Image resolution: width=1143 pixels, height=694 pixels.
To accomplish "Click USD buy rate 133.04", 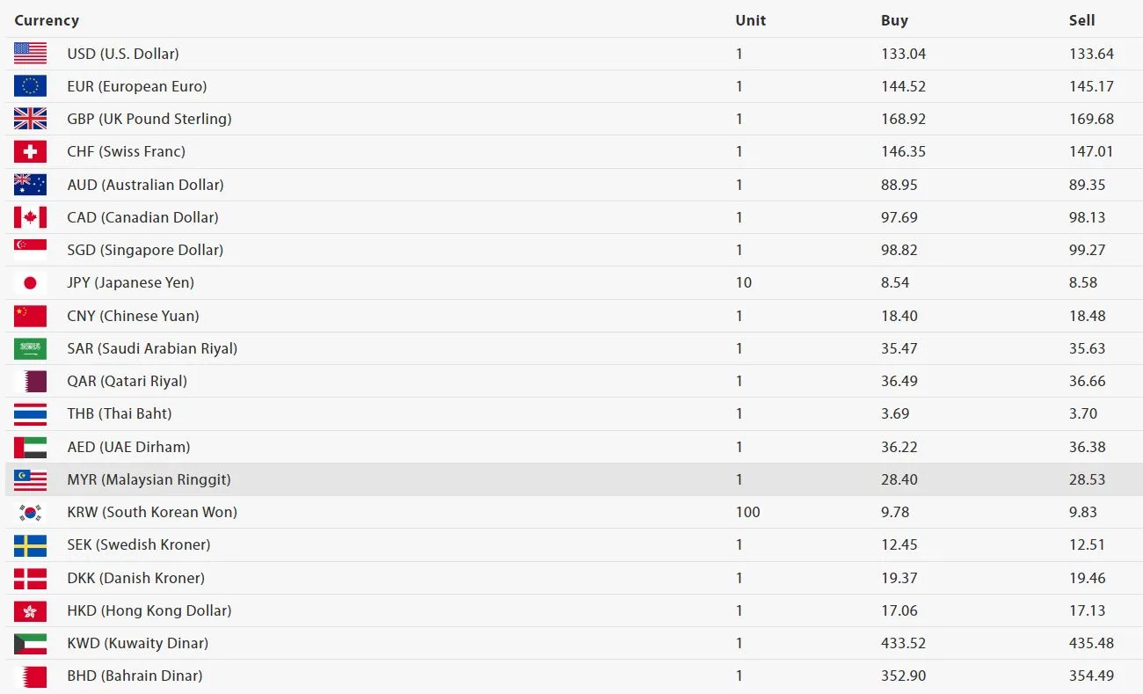I will click(903, 54).
